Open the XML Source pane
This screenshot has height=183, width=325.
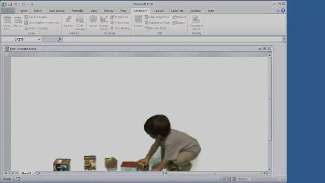click(138, 22)
